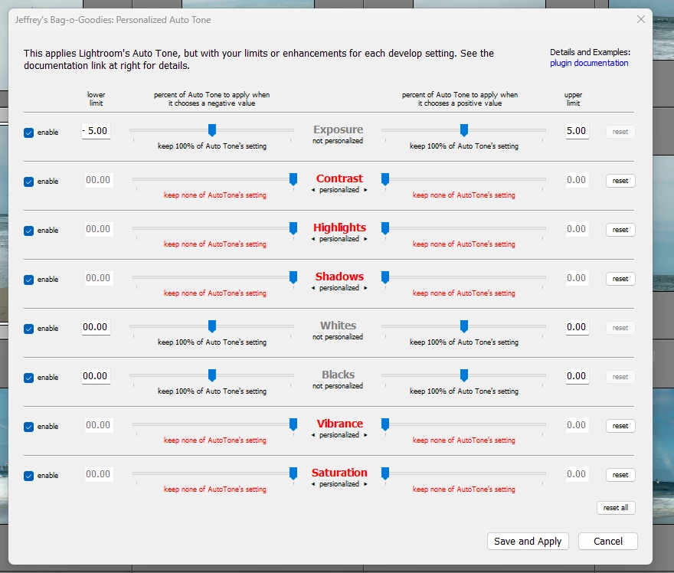Reset the Highlights row settings
Screen dimensions: 674x573
pyautogui.click(x=620, y=230)
